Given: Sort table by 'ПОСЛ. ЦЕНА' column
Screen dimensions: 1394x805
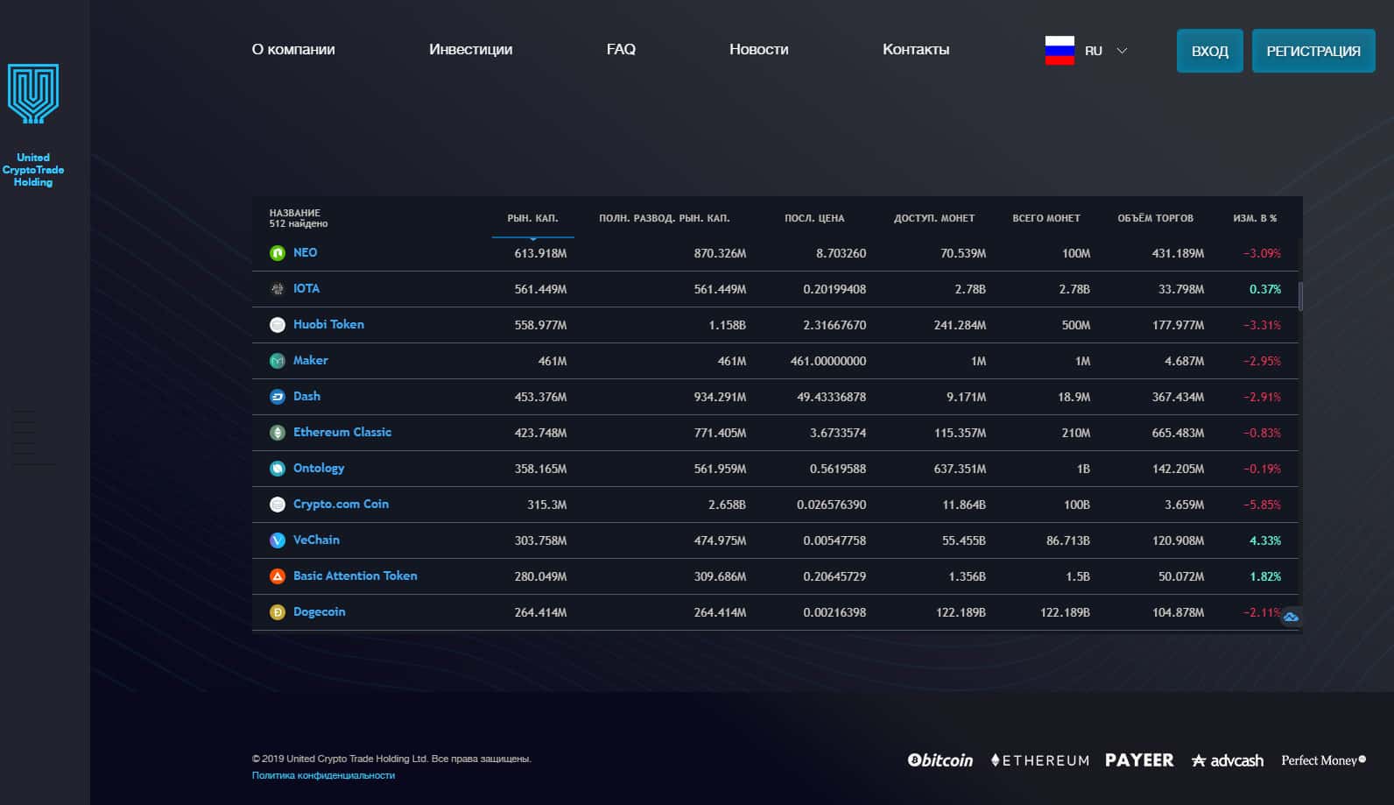Looking at the screenshot, I should pyautogui.click(x=814, y=218).
